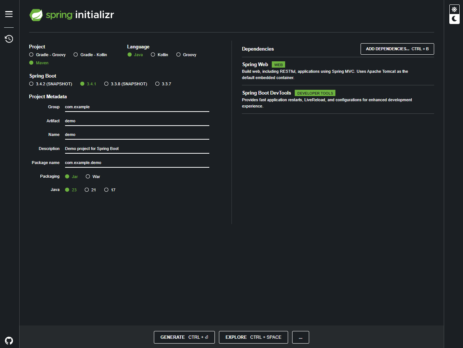Select Gradle - Groovy project
Screen dimensions: 463x348
coord(47,55)
